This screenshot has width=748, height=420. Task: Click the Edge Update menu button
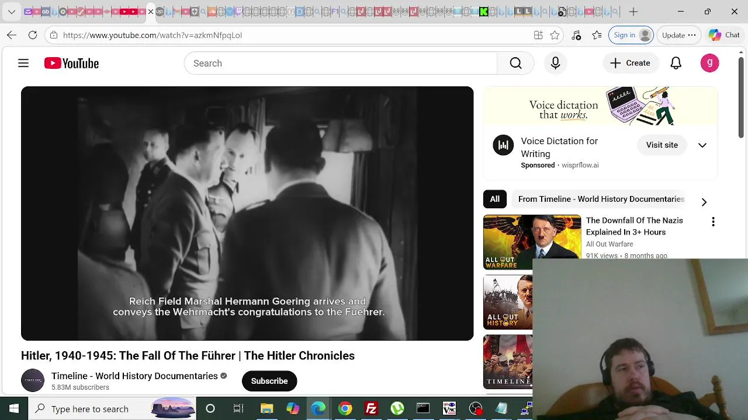(x=679, y=35)
